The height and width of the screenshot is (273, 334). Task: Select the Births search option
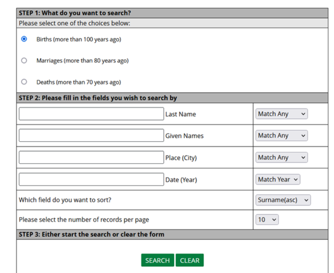24,39
